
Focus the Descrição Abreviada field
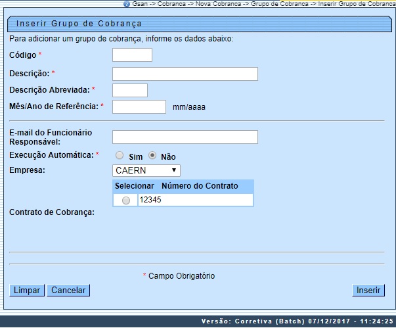point(130,90)
